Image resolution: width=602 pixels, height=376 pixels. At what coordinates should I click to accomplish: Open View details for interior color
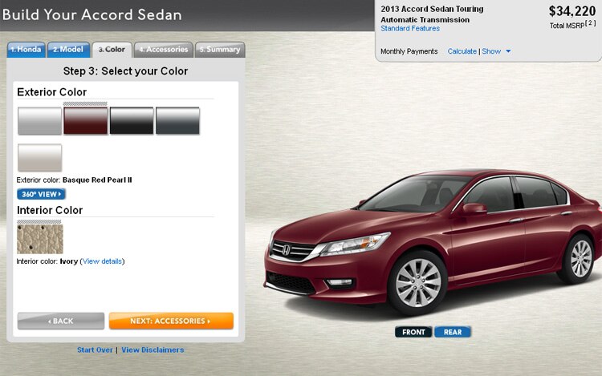coord(102,261)
